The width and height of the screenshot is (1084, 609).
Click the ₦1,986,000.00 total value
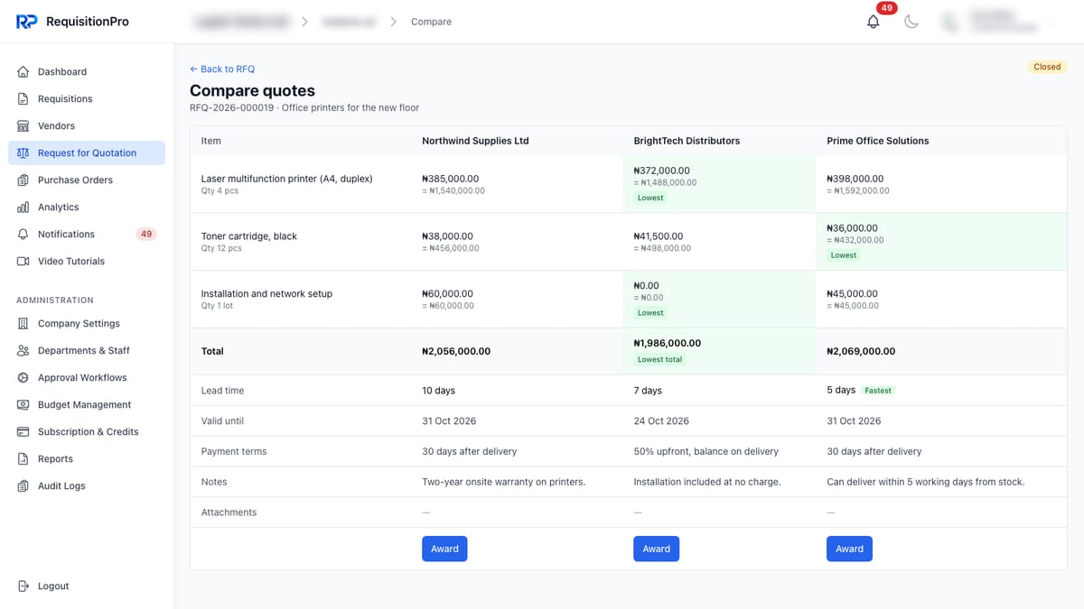(667, 343)
